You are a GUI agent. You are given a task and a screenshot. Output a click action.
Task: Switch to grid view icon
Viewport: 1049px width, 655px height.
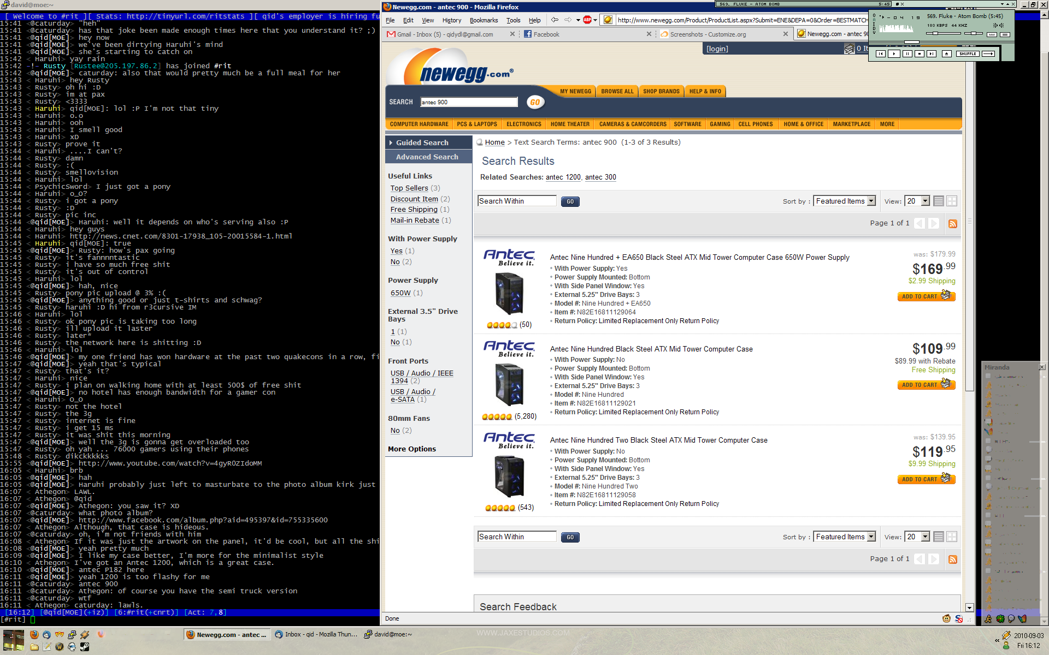coord(952,201)
